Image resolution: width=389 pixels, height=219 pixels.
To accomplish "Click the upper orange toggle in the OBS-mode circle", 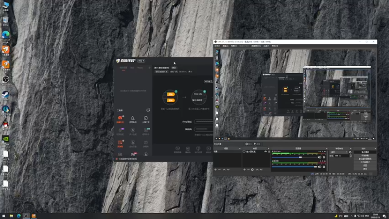I will click(x=171, y=94).
